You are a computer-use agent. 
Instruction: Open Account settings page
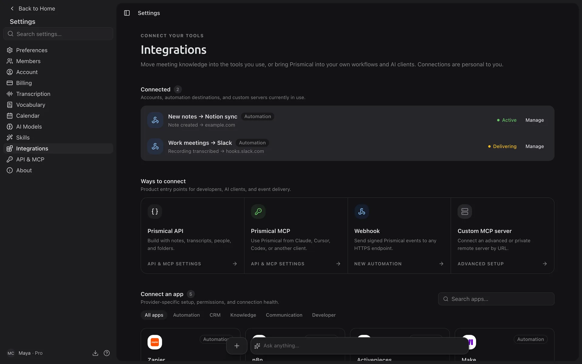[x=58, y=72]
